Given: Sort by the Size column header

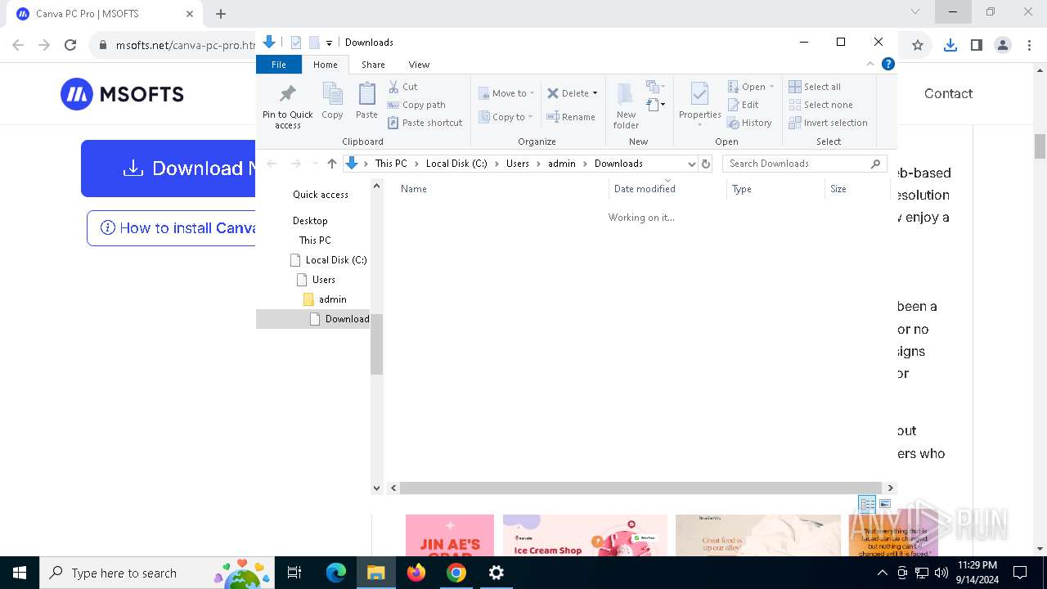Looking at the screenshot, I should (x=857, y=189).
